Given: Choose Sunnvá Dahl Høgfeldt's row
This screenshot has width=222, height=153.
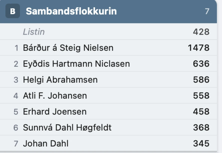Looking at the screenshot, I should pos(67,128).
